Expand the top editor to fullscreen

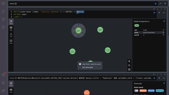(x=161, y=3)
